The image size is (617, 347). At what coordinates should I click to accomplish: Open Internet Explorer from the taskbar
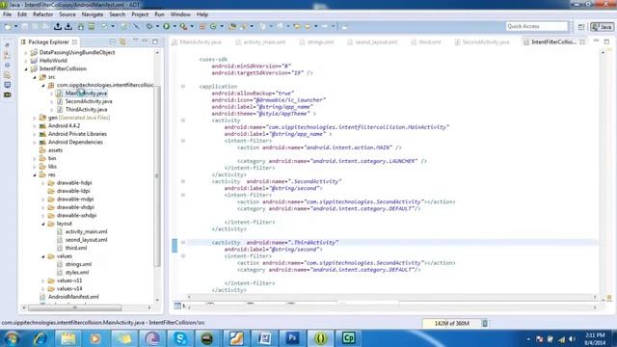pyautogui.click(x=40, y=338)
